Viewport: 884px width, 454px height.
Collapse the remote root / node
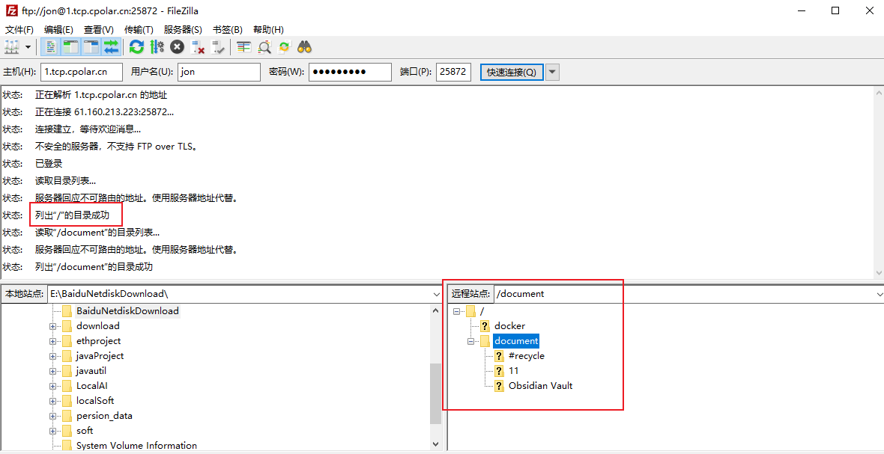tap(457, 311)
